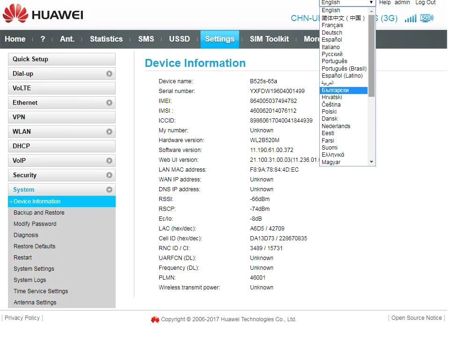Open the SMS tab
Image resolution: width=449 pixels, height=339 pixels.
pyautogui.click(x=146, y=39)
